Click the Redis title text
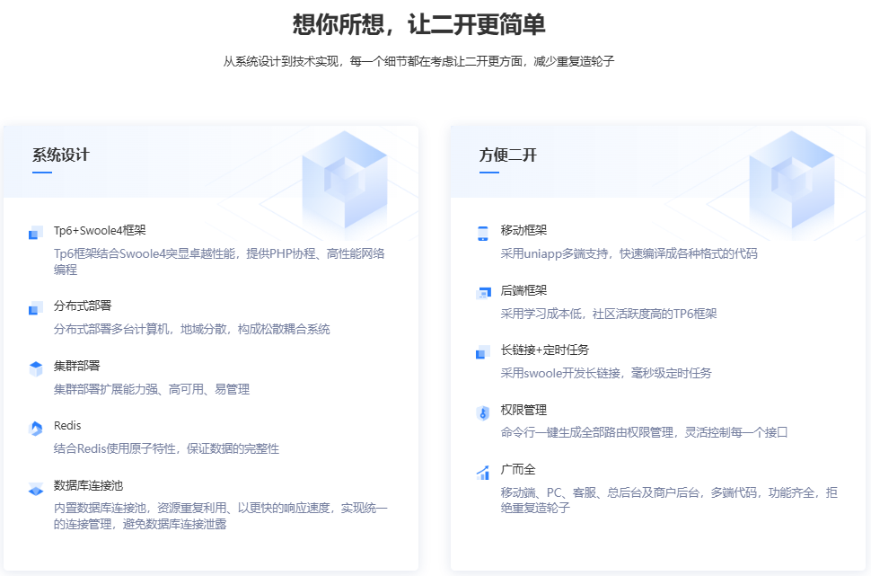The height and width of the screenshot is (576, 871). [x=67, y=426]
